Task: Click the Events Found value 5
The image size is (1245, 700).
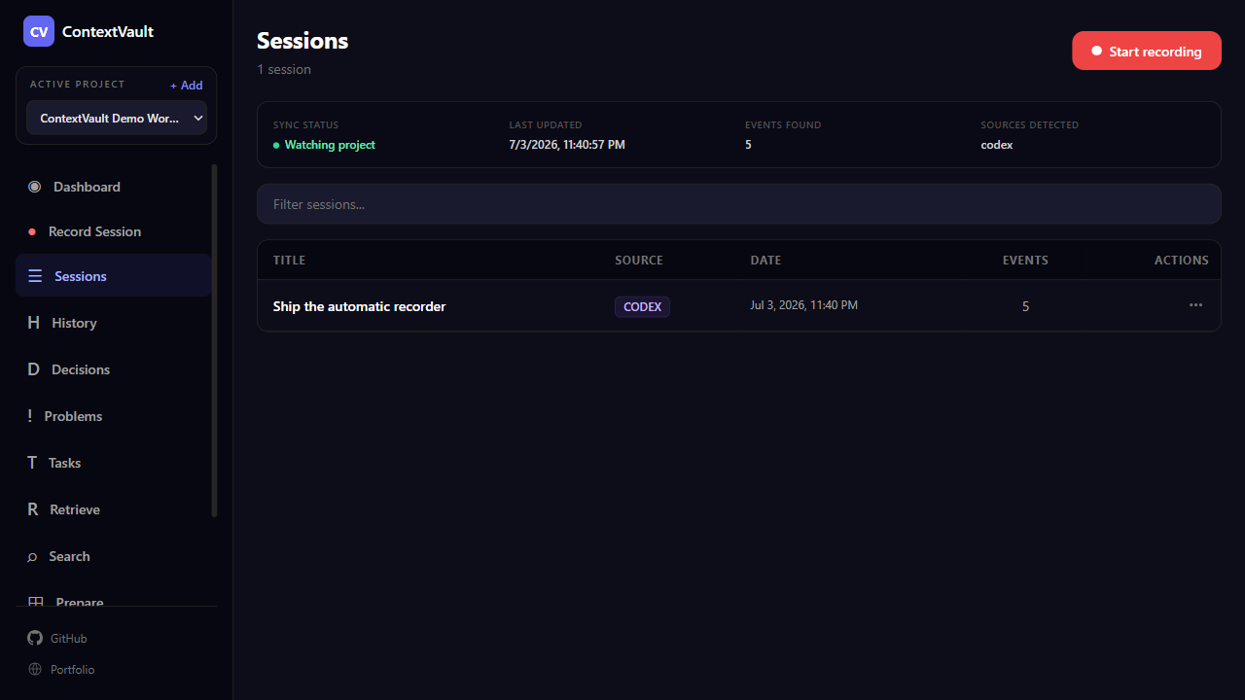Action: pos(748,145)
